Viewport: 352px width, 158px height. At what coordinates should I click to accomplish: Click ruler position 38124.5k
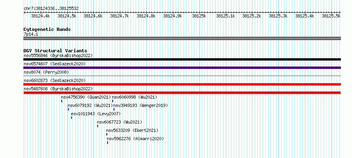pyautogui.click(x=67, y=16)
